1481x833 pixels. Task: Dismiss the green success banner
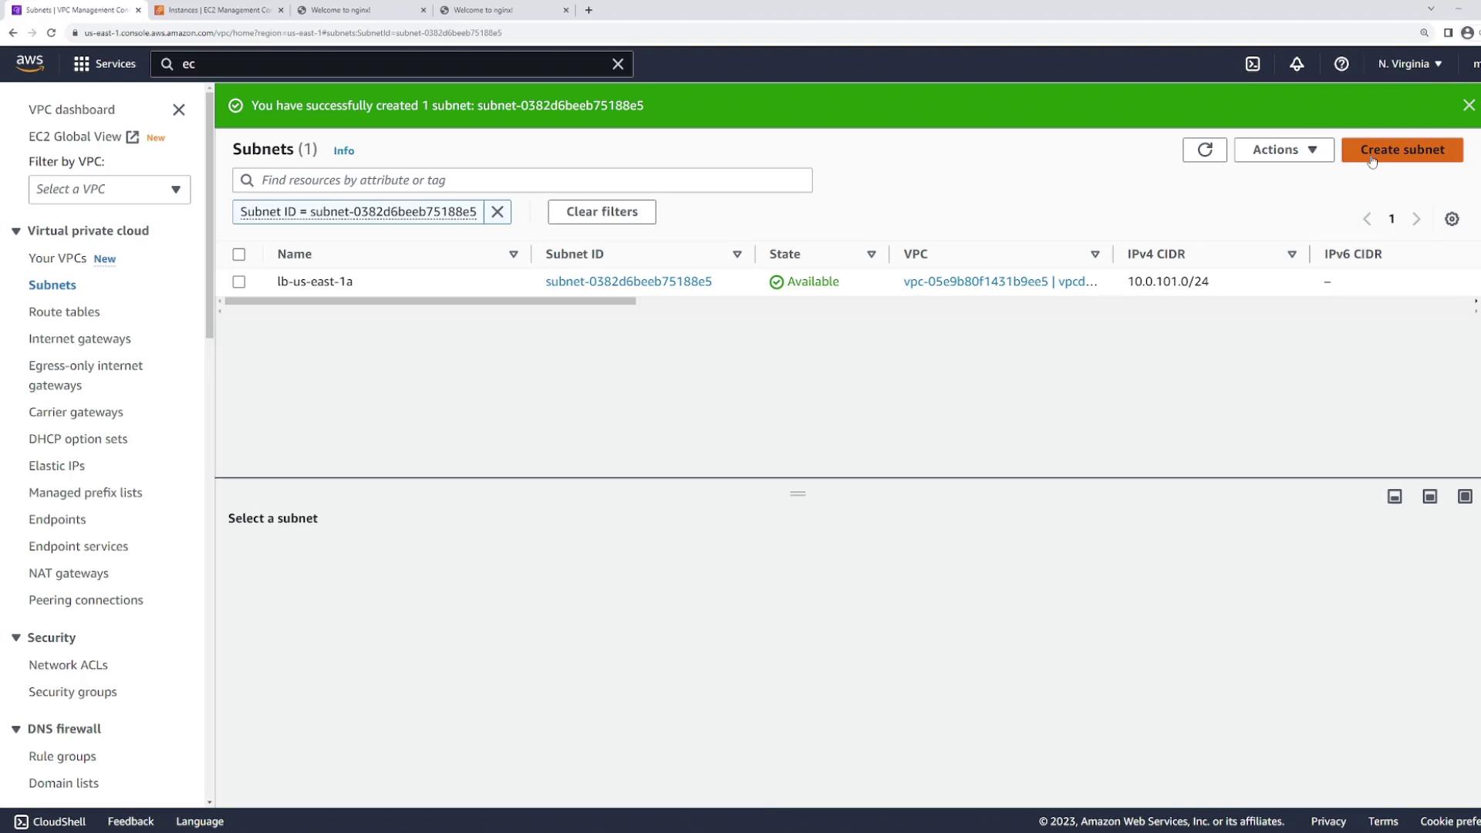coord(1469,106)
